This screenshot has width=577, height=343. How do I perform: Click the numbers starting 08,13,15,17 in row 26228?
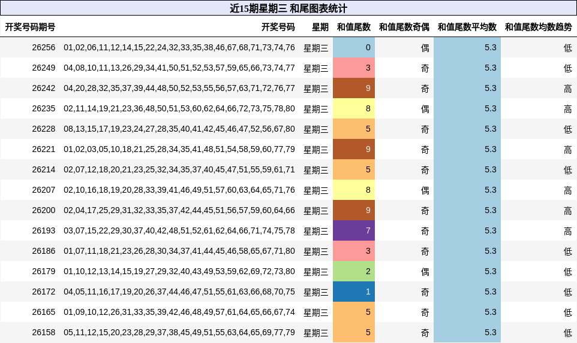(179, 129)
